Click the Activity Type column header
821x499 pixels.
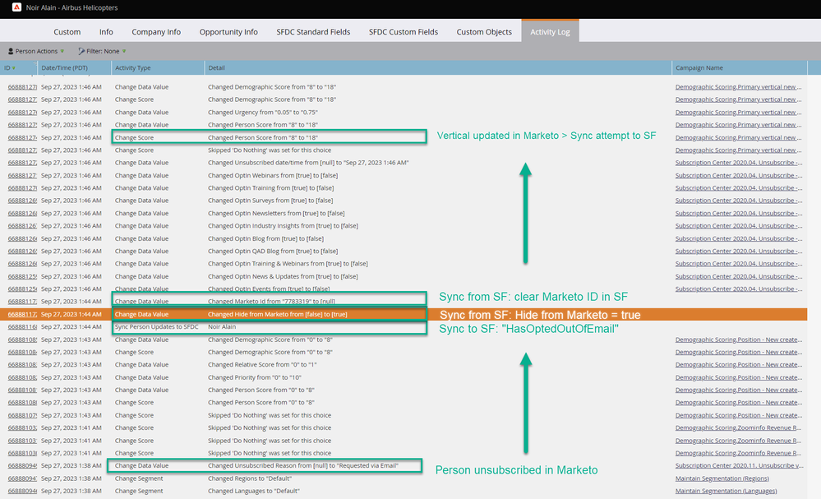133,67
